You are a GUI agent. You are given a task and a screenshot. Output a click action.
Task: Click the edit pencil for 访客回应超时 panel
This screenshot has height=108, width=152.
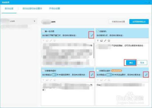146,75
